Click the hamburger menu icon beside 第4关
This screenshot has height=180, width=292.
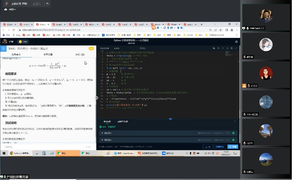coord(3,49)
